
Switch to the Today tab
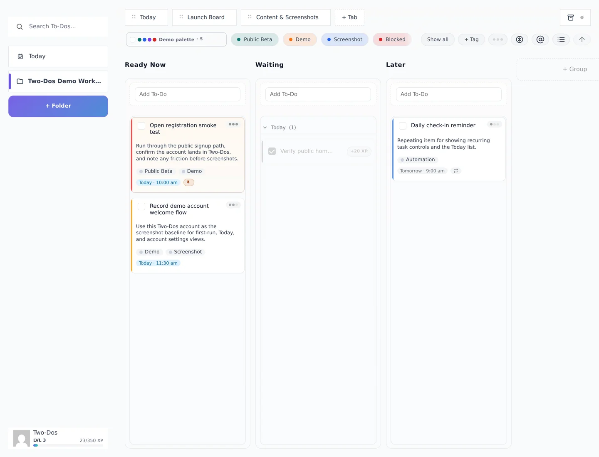point(146,17)
